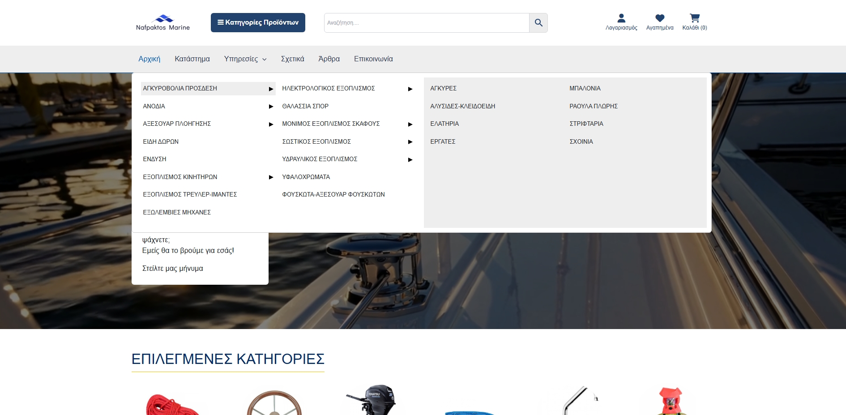
Task: Select ΑΓΚΥΡΟΒΟΛΙΑ ΠΡΟΣΔΕΣΗ category
Action: [x=180, y=89]
